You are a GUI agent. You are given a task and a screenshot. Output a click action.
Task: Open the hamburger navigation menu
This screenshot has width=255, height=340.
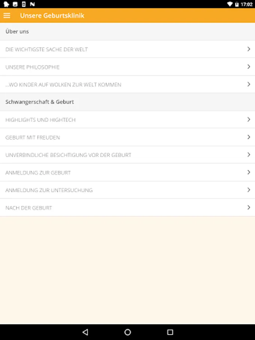click(7, 15)
